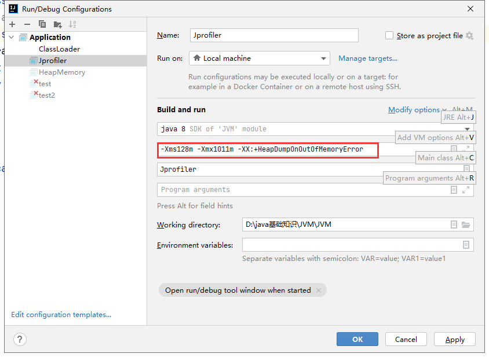Open the help icon at bottom left
Image resolution: width=489 pixels, height=357 pixels.
(x=20, y=339)
